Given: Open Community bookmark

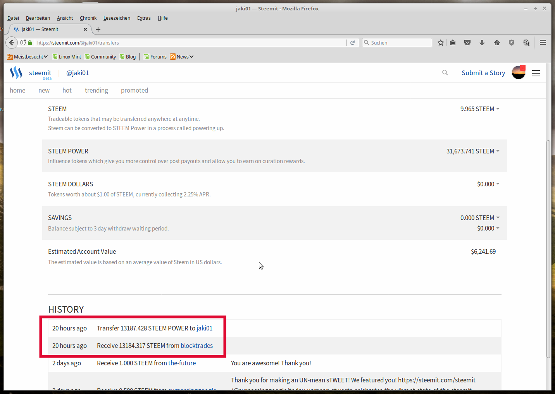Looking at the screenshot, I should pos(100,57).
